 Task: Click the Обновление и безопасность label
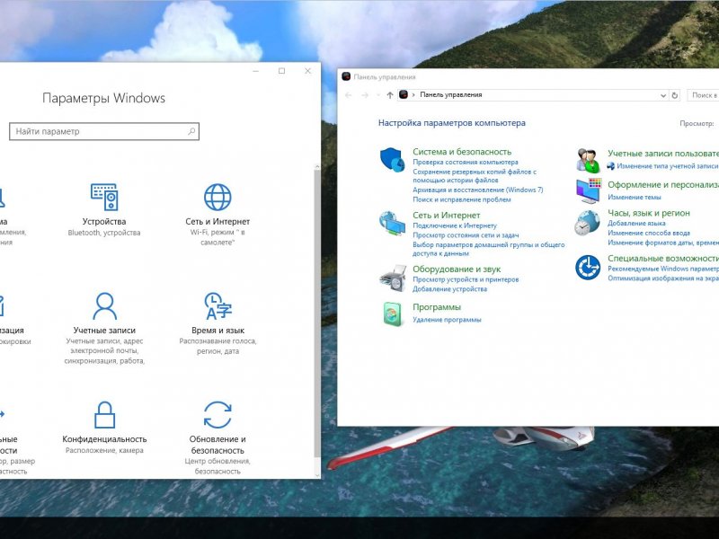coord(217,445)
